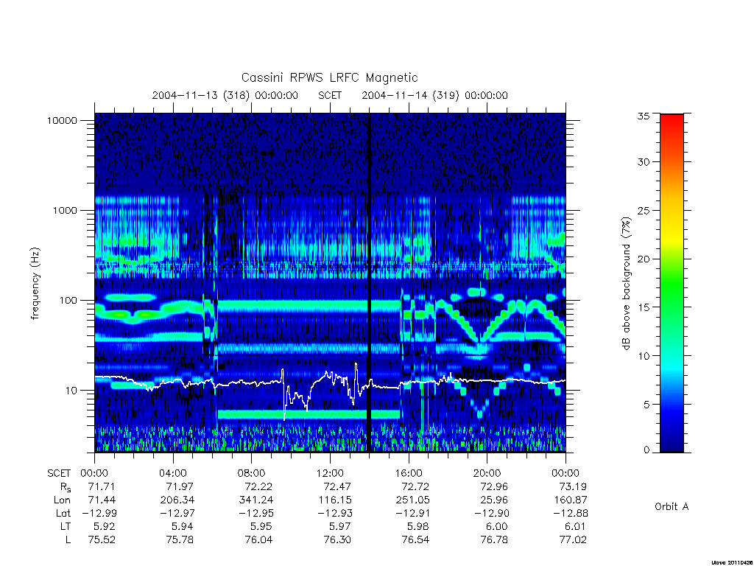Image resolution: width=754 pixels, height=566 pixels.
Task: Click the 10 frequency tick label
Action: point(71,391)
